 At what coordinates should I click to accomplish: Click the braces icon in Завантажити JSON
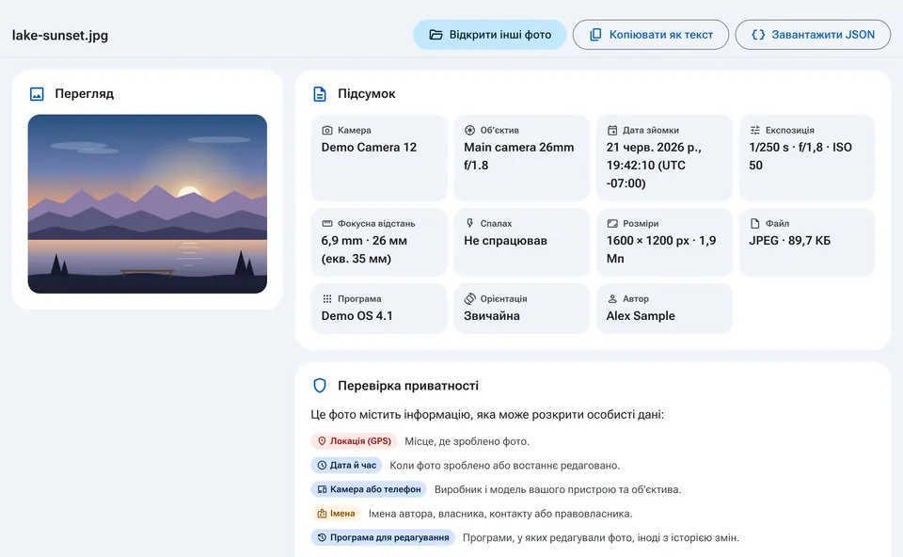coord(758,35)
